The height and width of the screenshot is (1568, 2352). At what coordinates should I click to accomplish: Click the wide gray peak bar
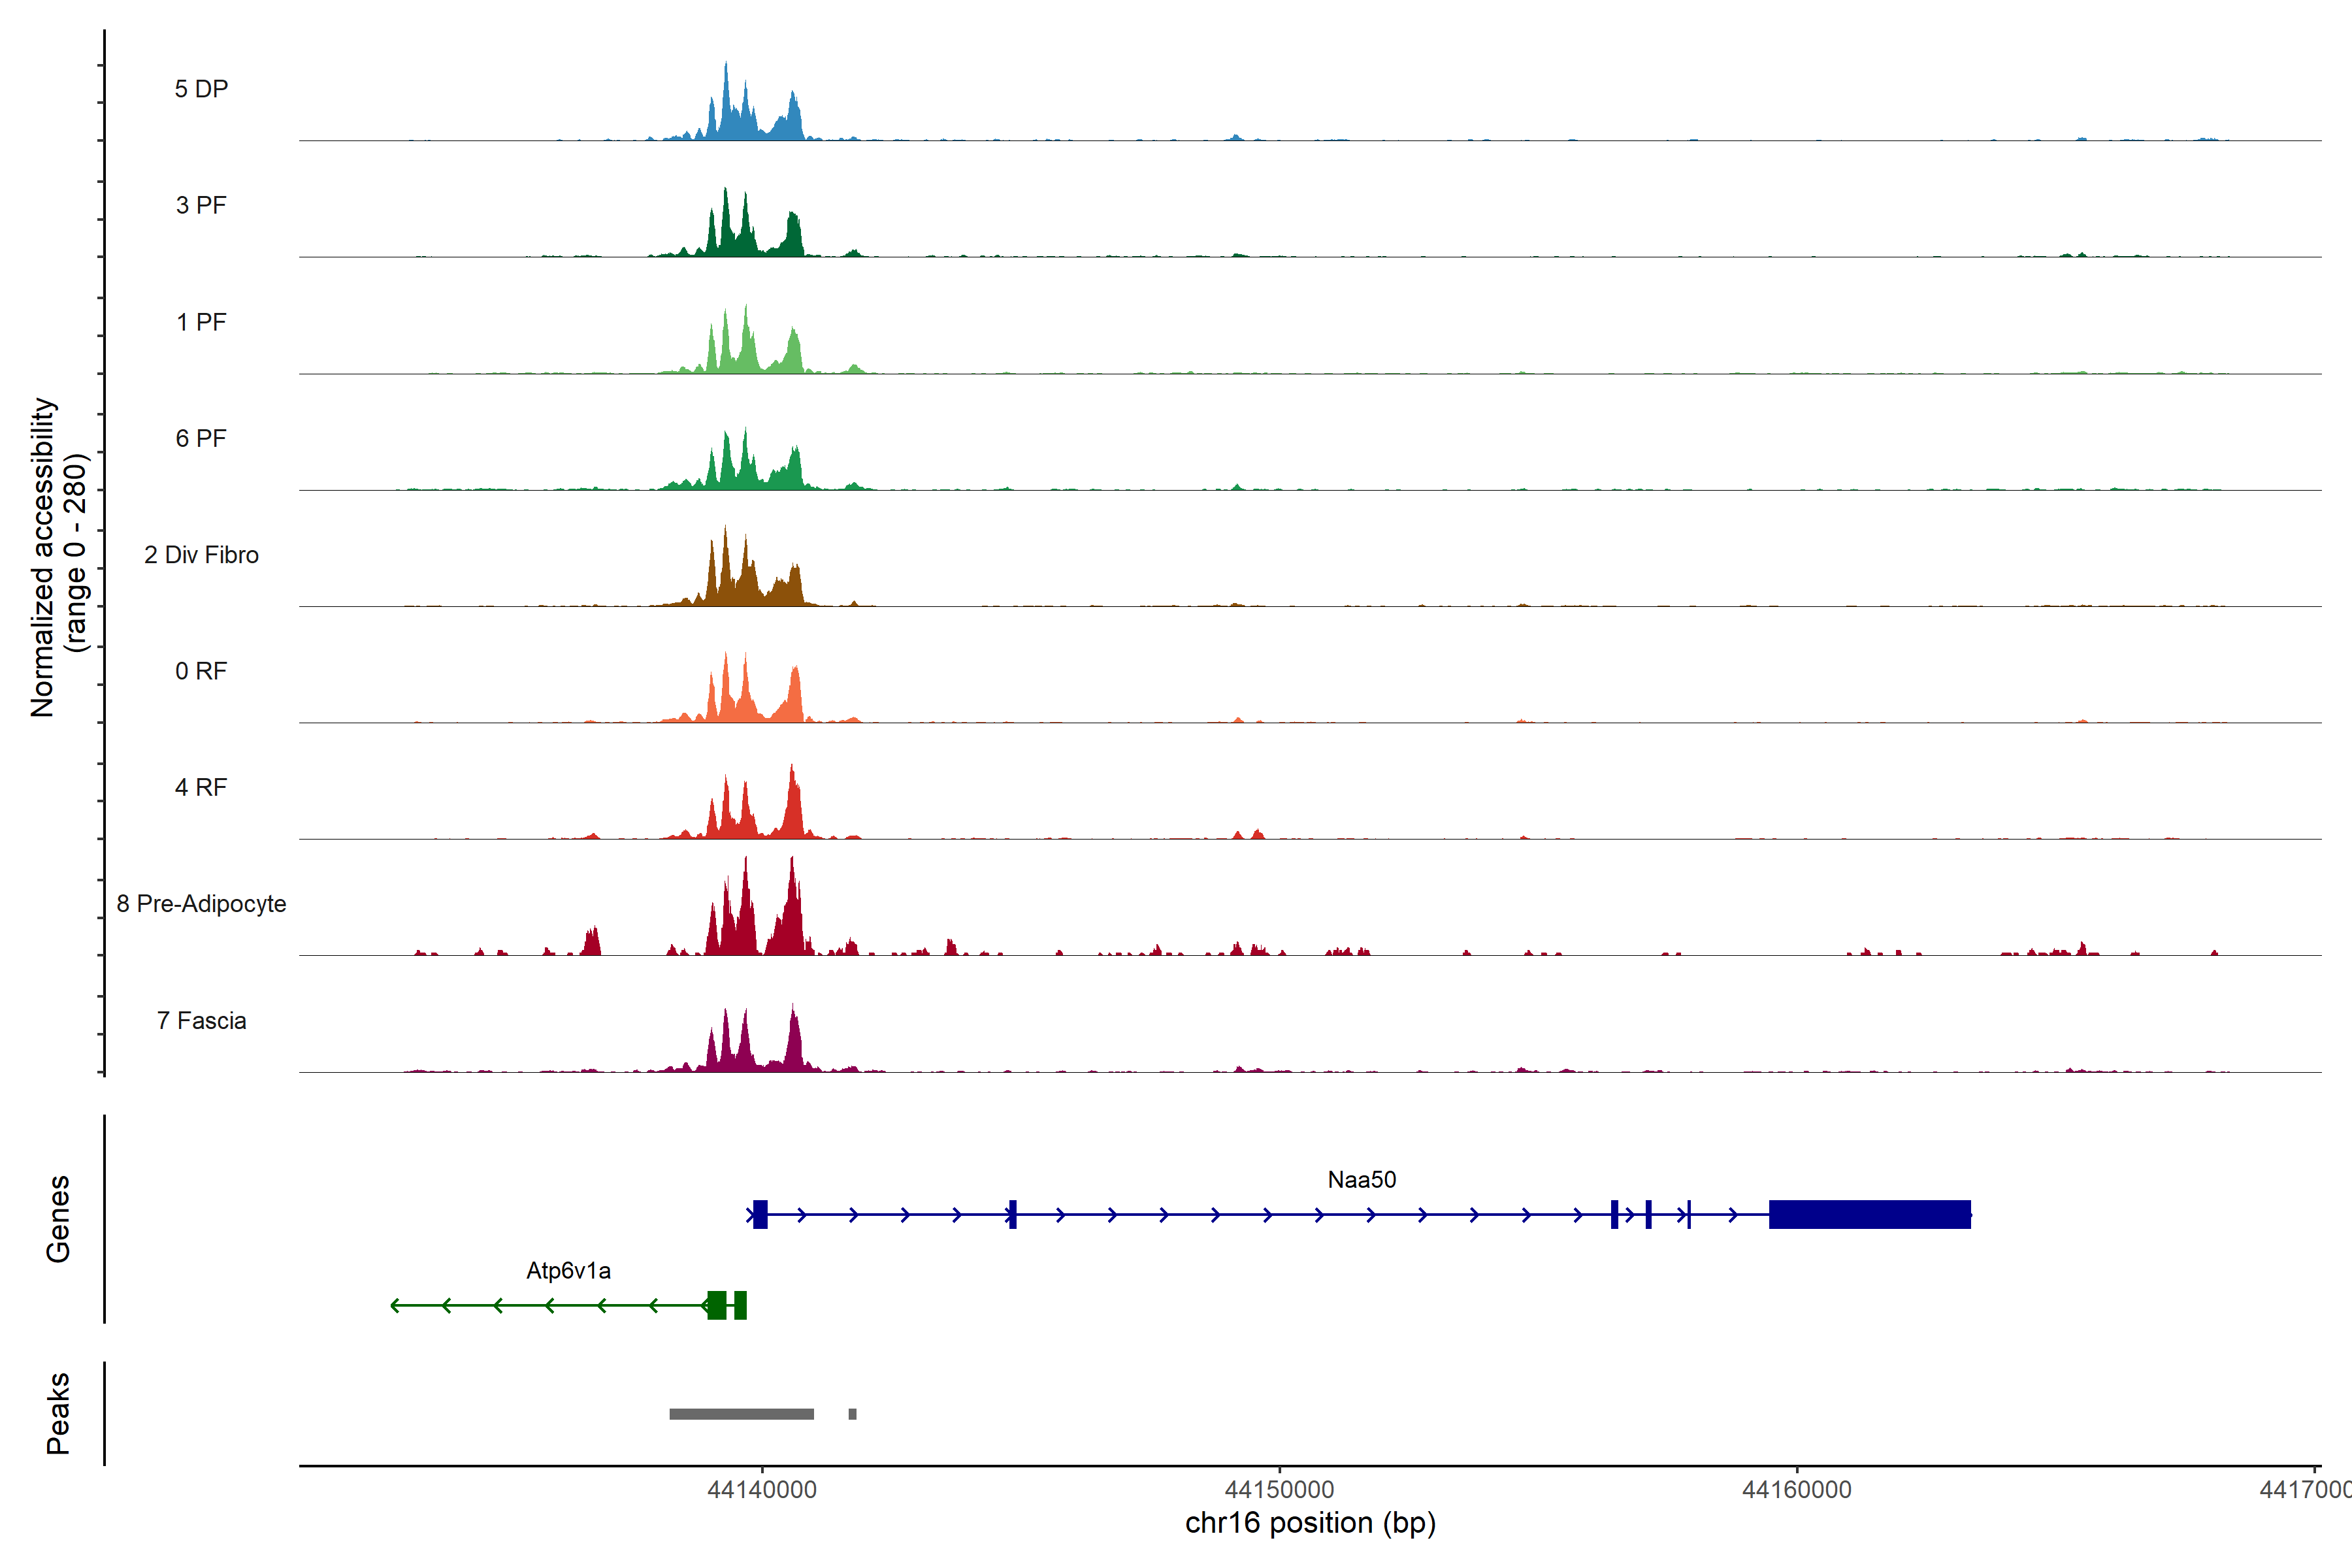pyautogui.click(x=741, y=1414)
